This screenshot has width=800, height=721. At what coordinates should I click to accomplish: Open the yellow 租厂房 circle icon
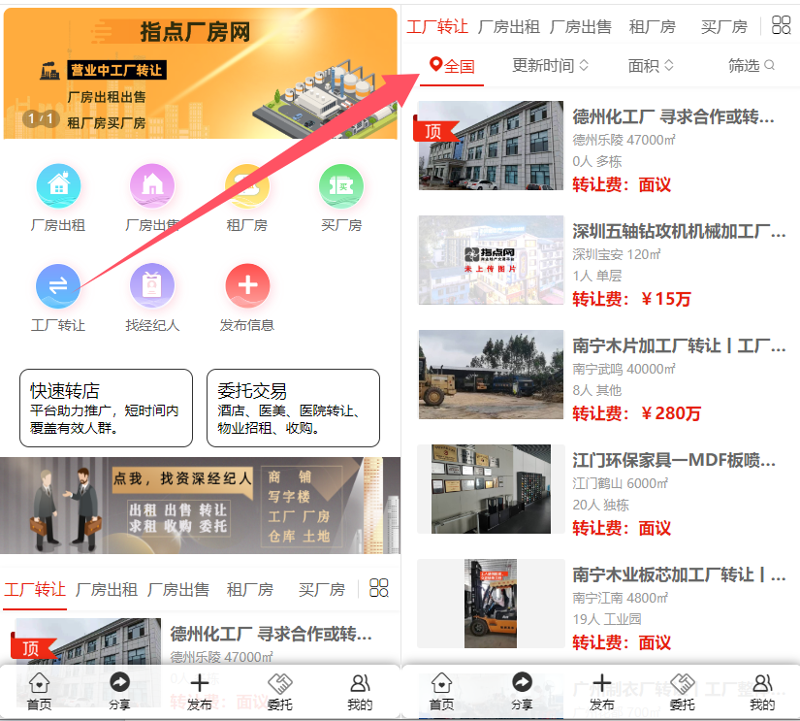(247, 186)
